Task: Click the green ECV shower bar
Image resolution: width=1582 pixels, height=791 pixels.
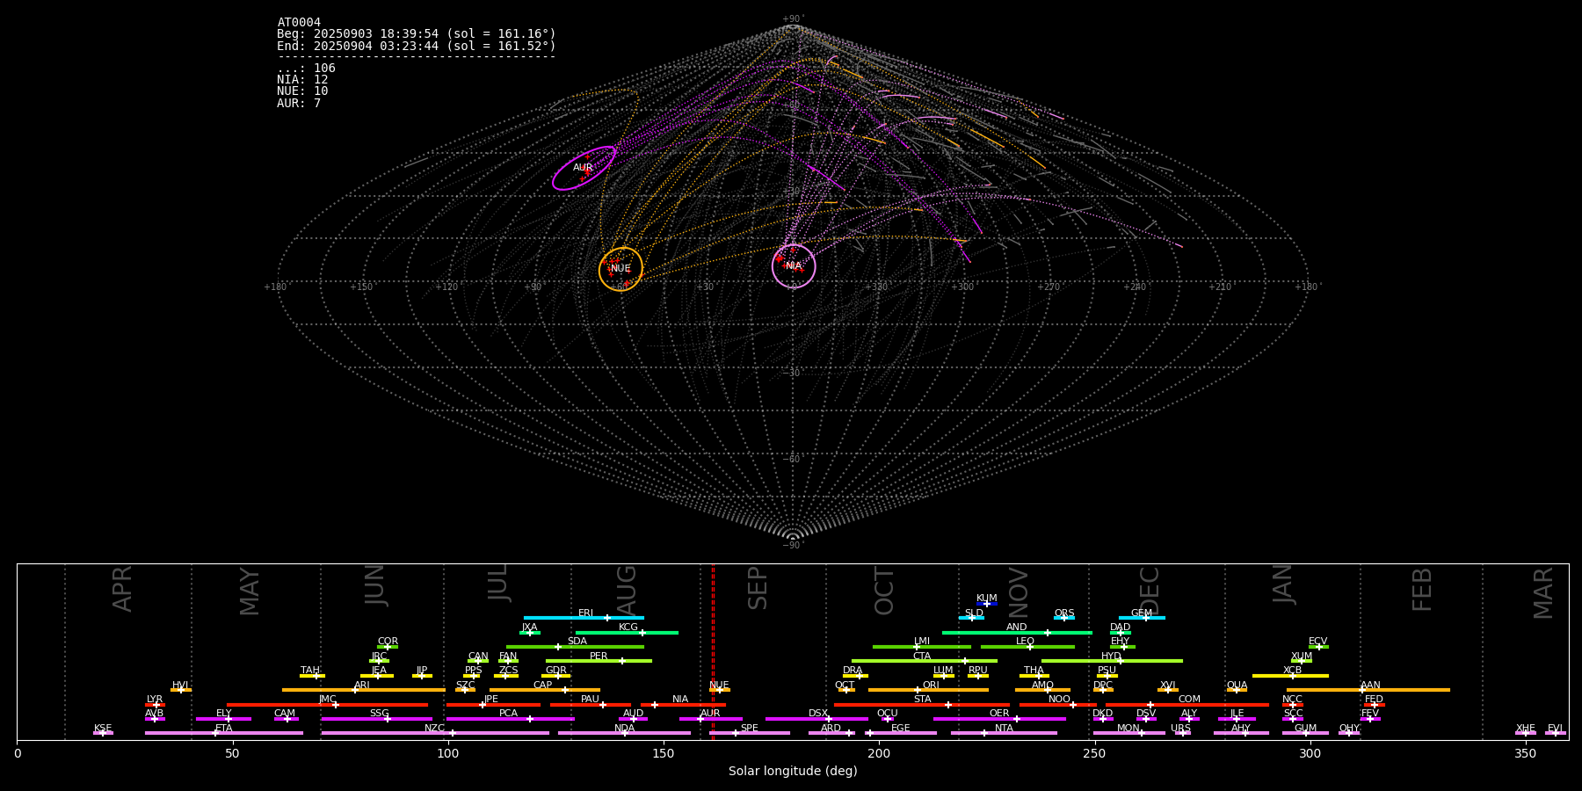Action: click(x=1318, y=646)
